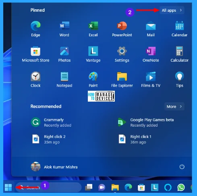Screen dimensions: 197x196
Task: Launch Films & TV
Action: [x=151, y=79]
